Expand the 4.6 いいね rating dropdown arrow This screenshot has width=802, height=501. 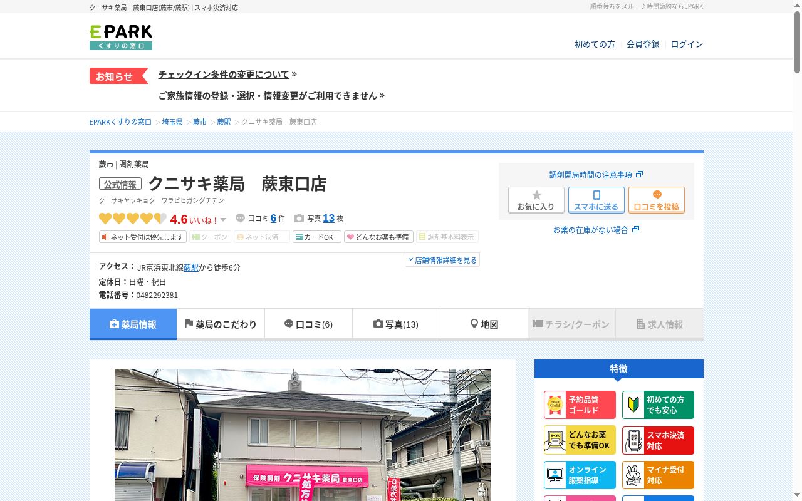[223, 220]
